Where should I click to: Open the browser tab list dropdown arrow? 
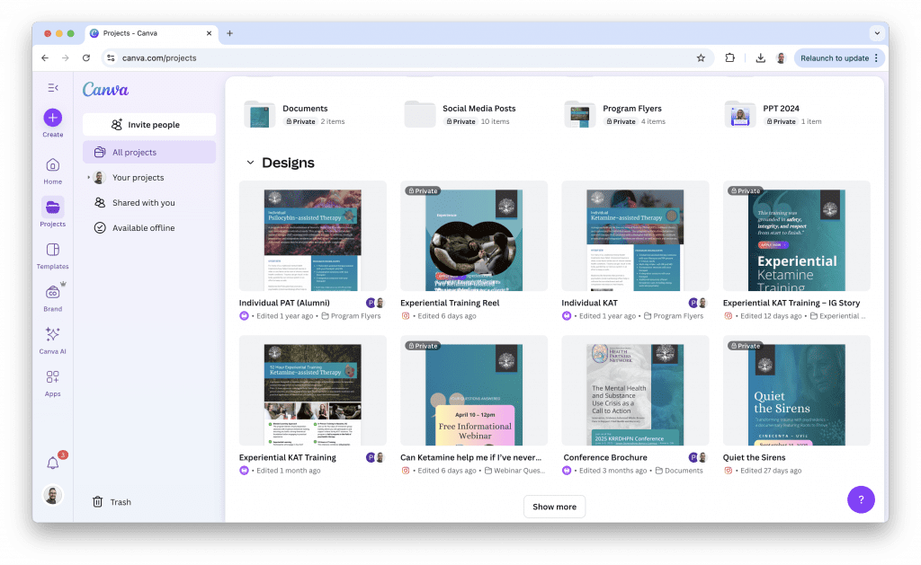coord(876,33)
